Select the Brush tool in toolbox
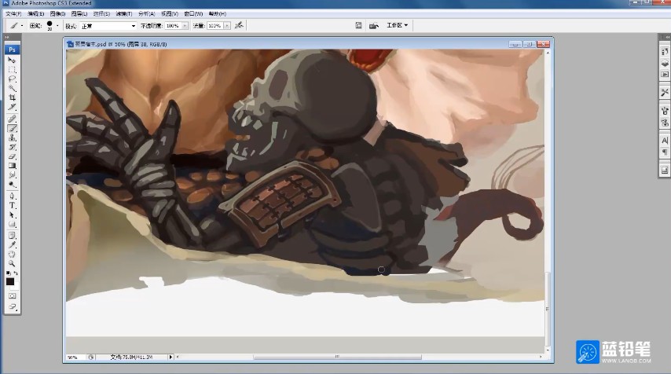This screenshot has width=671, height=374. tap(12, 128)
